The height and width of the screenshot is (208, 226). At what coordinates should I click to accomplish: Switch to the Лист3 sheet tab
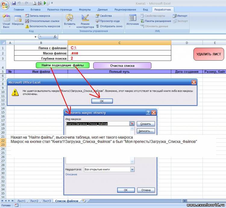47,201
